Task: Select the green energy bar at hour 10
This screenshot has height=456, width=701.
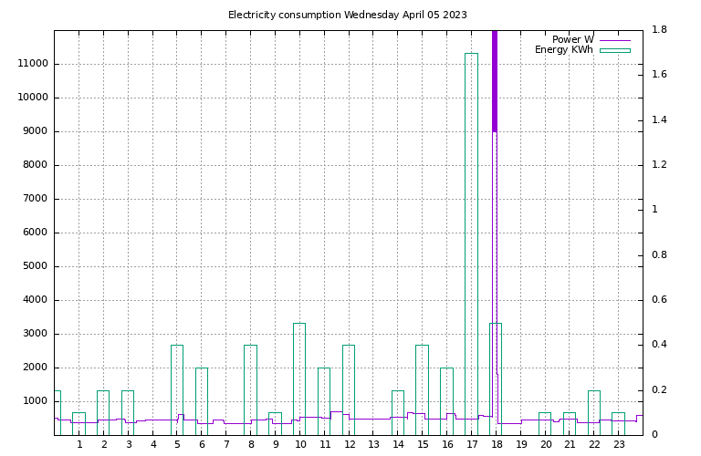Action: click(x=299, y=378)
